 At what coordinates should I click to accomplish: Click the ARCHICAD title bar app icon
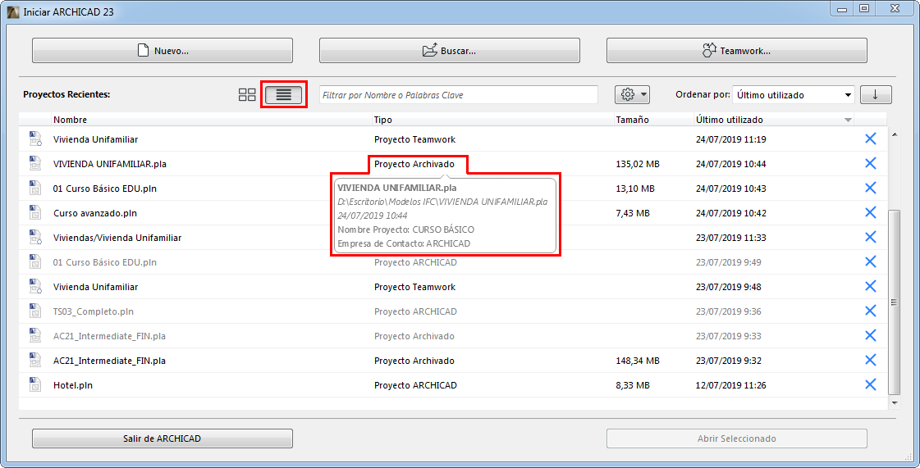(13, 11)
